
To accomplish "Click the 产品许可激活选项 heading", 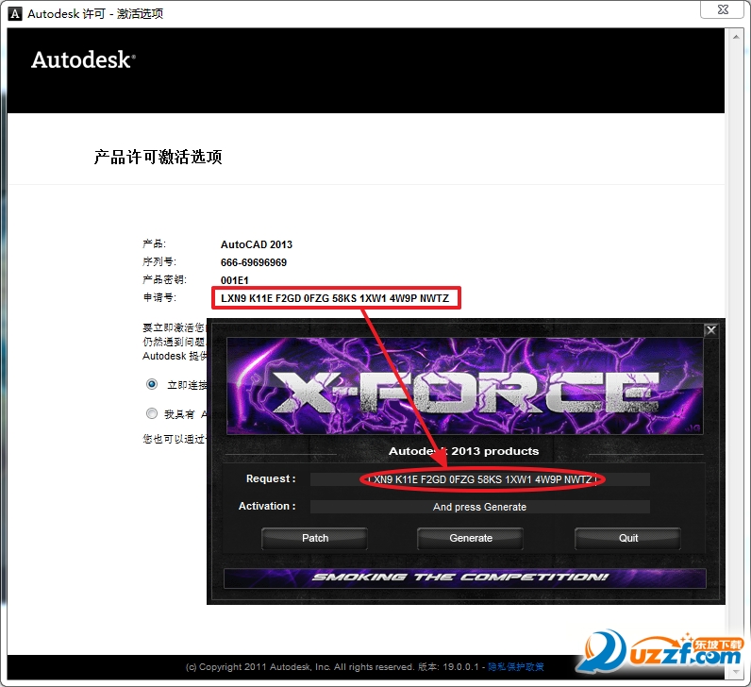I will click(x=159, y=157).
